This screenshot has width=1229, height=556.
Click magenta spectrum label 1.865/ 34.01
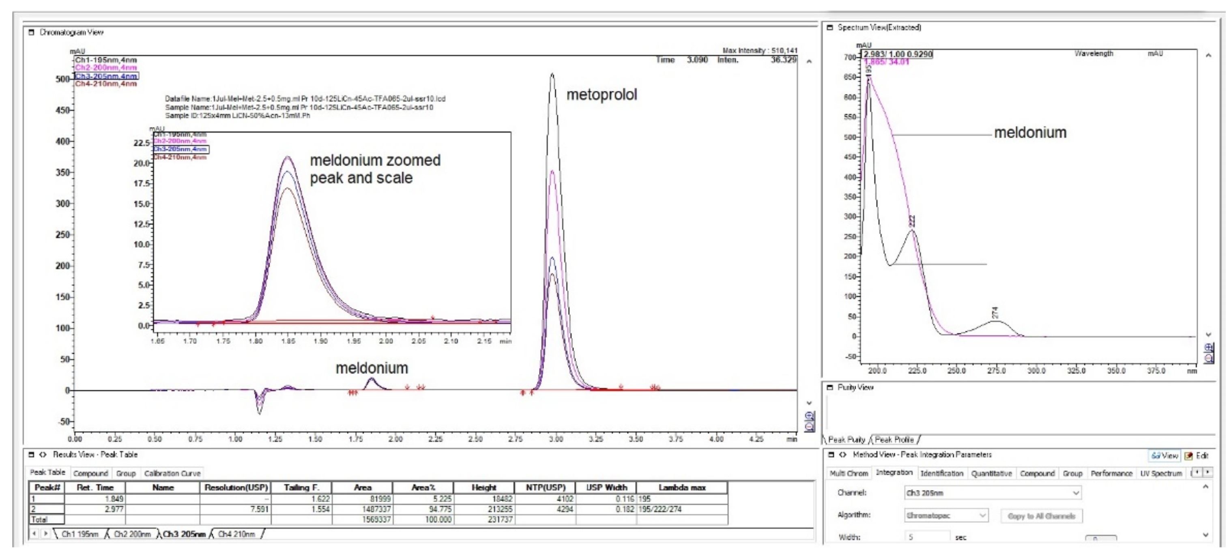[886, 62]
